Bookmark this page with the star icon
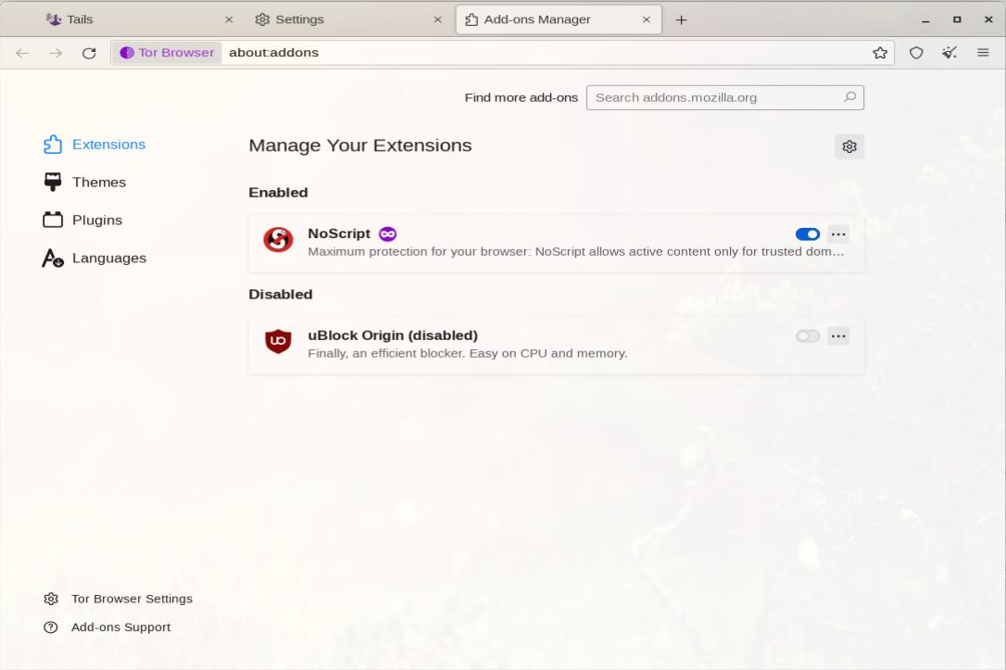 (x=880, y=53)
